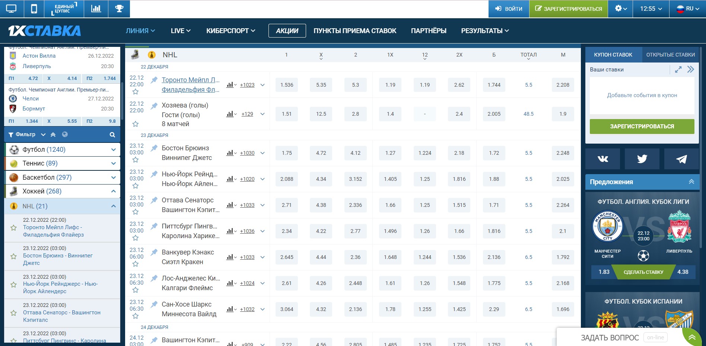
Task: Click ЗАРЕГИСТРИРОВАТЬСЯ in the top bar
Action: tap(569, 9)
